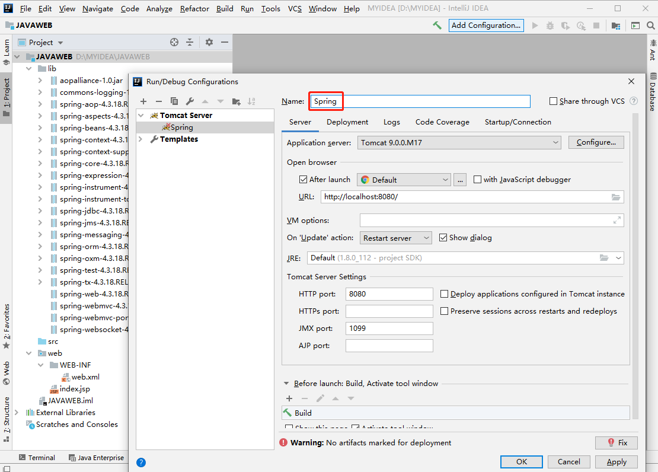Remove configuration with minus icon
The image size is (658, 472).
[x=159, y=101]
